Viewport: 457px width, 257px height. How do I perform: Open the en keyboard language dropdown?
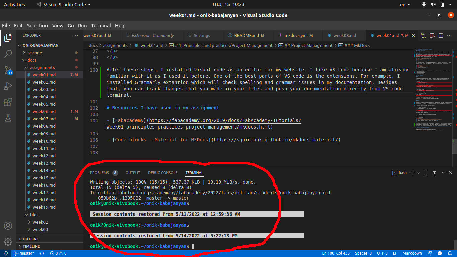click(405, 5)
